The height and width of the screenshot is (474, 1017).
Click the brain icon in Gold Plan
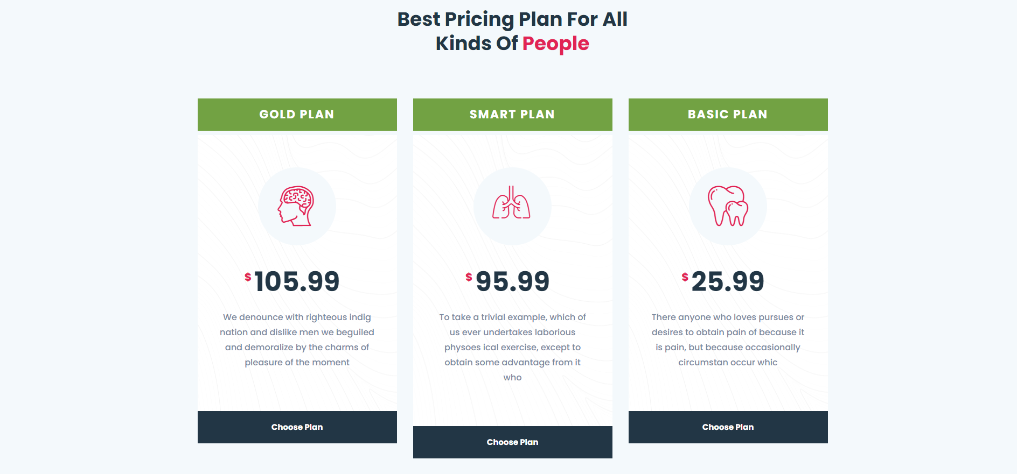point(296,206)
